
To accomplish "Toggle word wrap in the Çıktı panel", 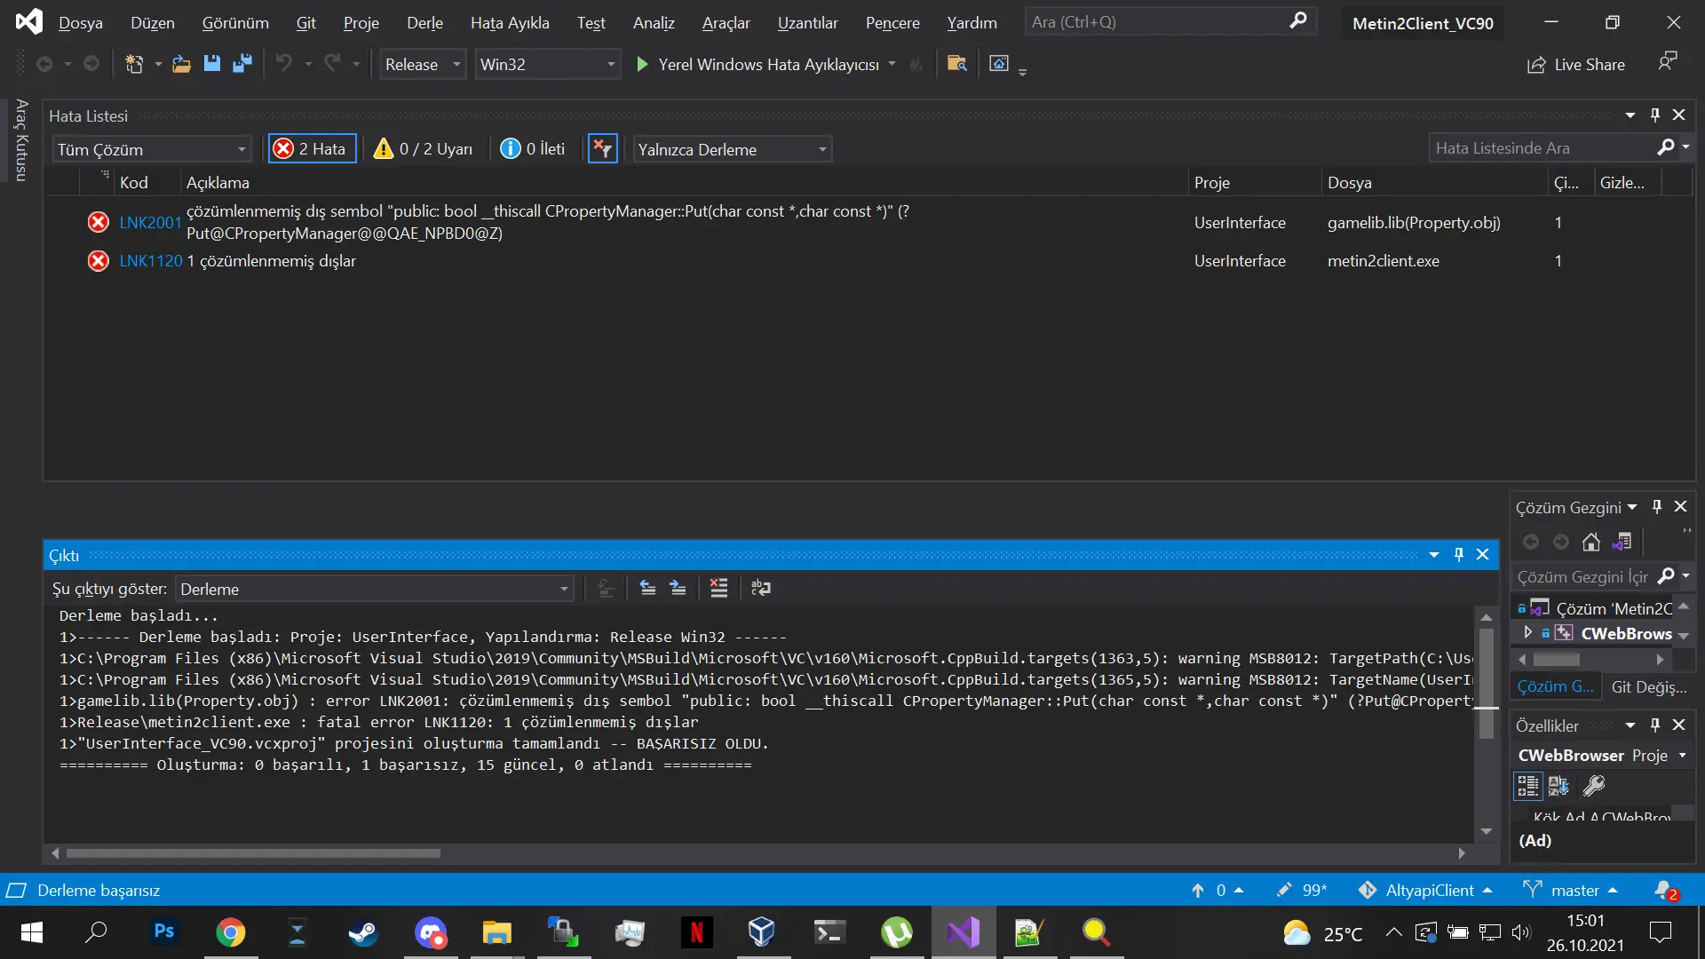I will click(761, 588).
